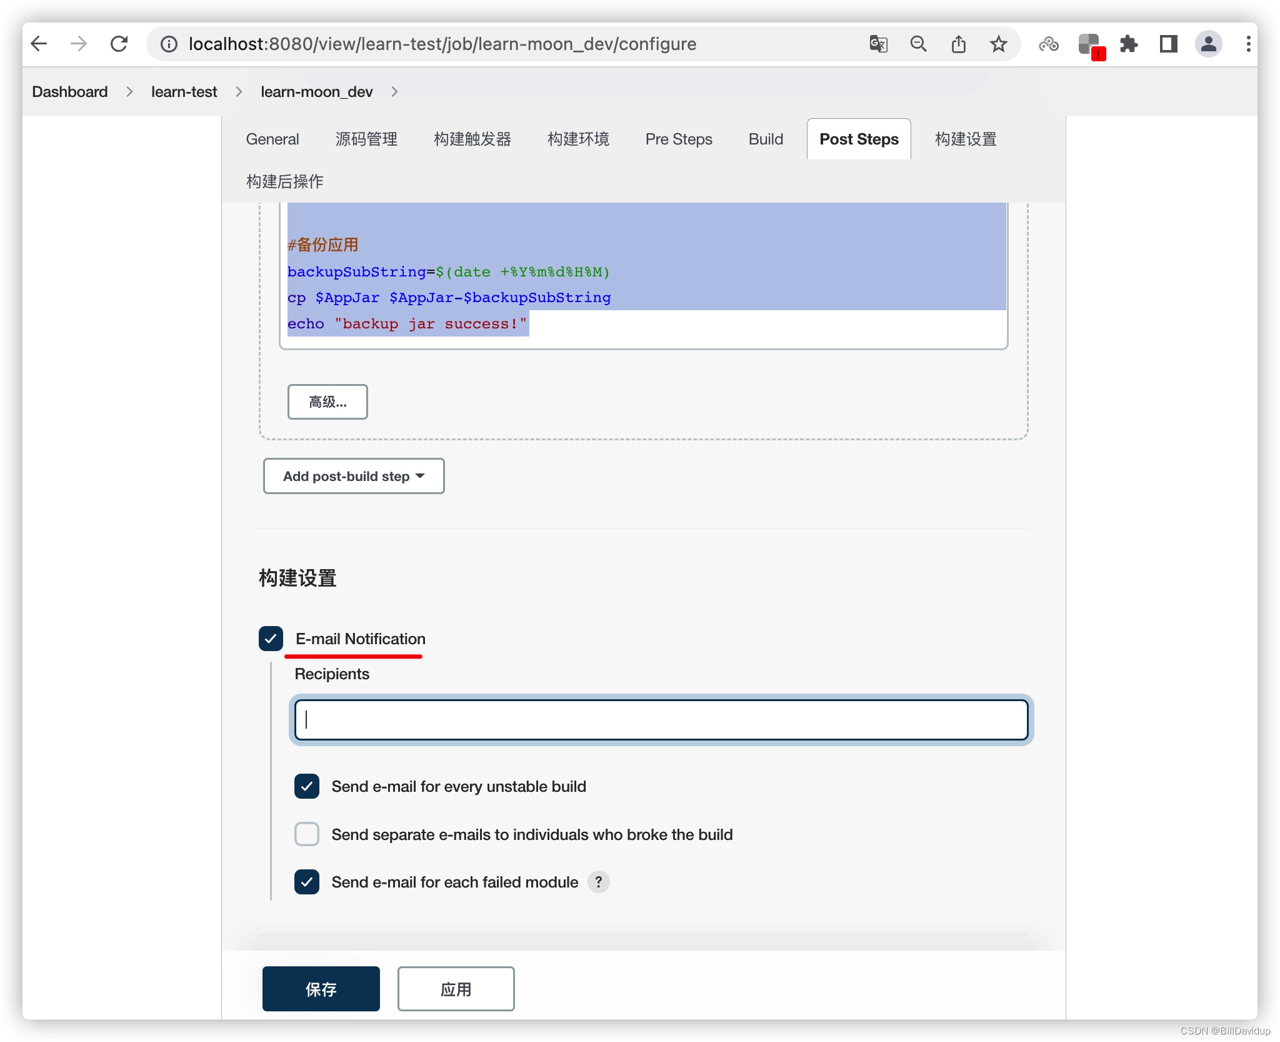Screen dimensions: 1280x1042
Task: Focus the Recipients input field
Action: 661,720
